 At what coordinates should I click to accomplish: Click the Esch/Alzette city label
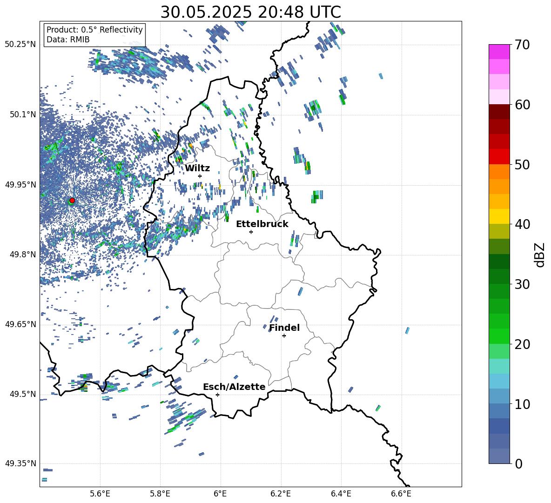point(234,387)
